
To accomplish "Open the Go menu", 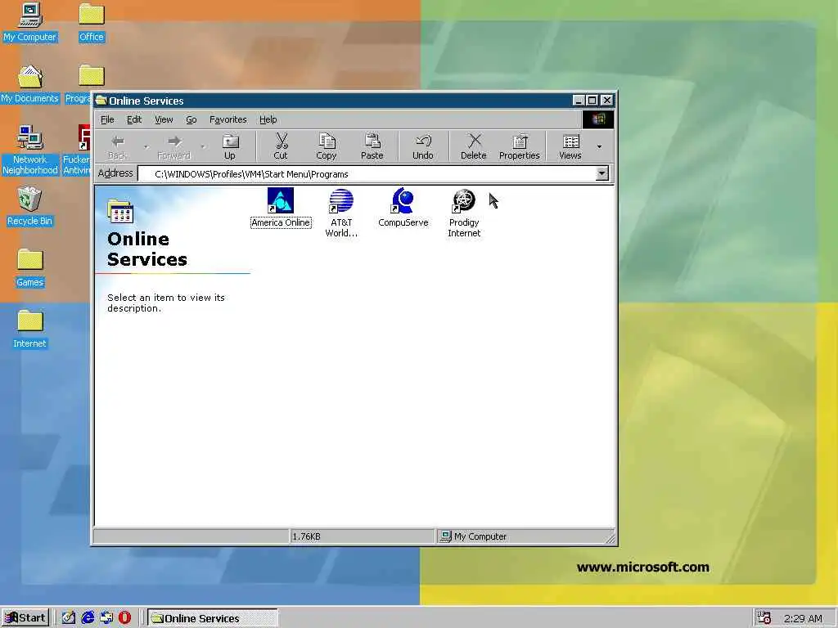I will pos(191,119).
